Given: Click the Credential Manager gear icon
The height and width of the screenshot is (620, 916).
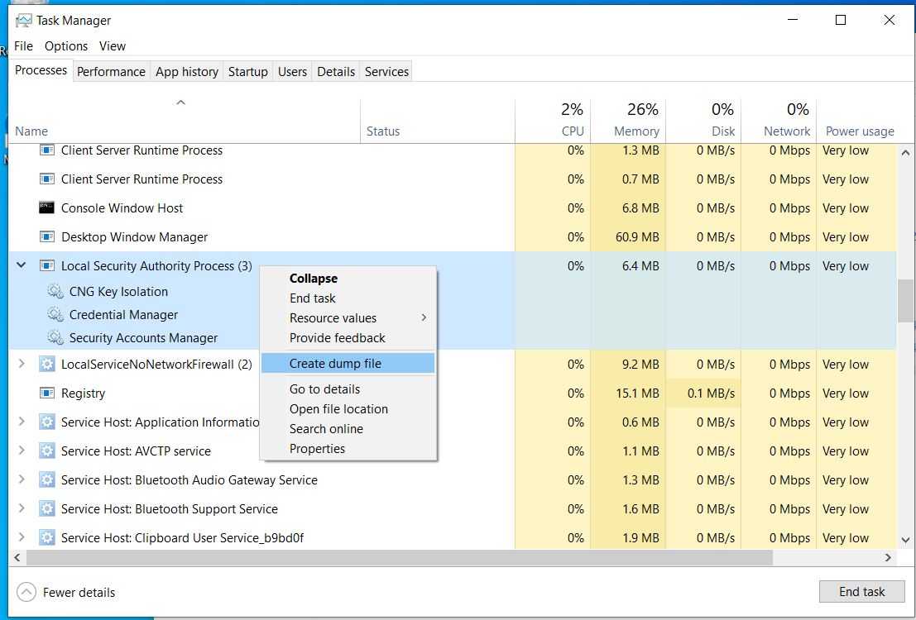Looking at the screenshot, I should pos(55,315).
